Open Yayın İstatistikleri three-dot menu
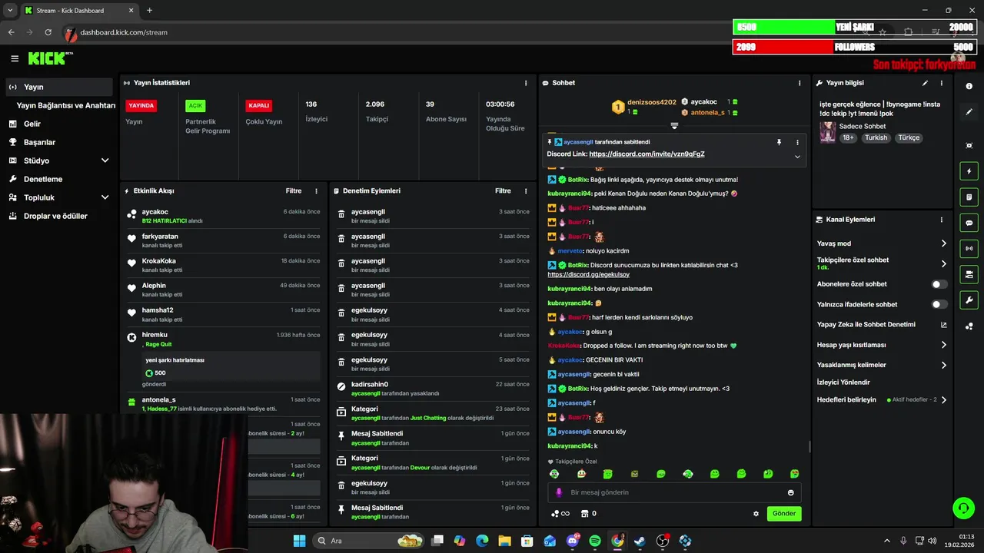This screenshot has width=984, height=553. (x=526, y=83)
